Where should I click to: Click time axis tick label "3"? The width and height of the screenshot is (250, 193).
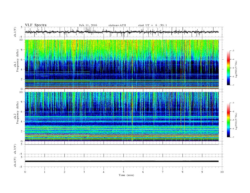84,172
